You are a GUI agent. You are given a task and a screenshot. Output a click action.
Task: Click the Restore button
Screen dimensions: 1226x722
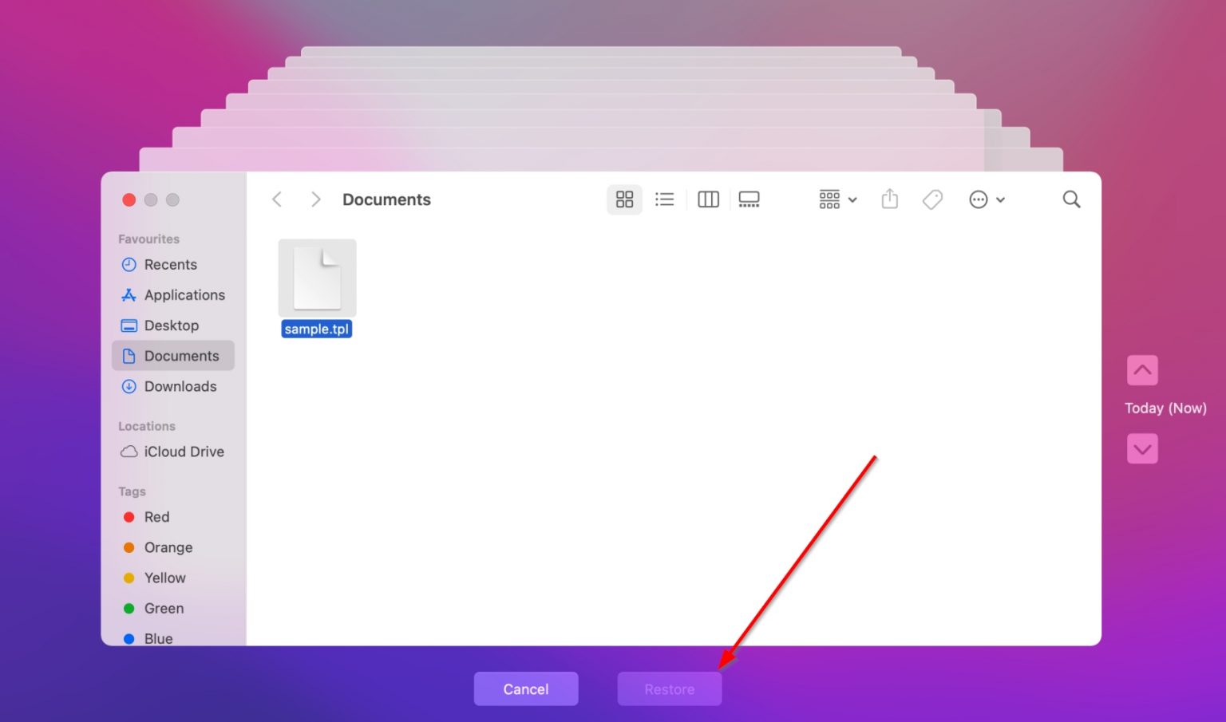(x=669, y=688)
